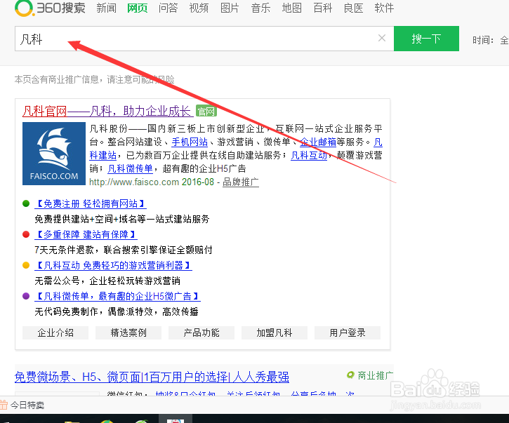
Task: Open the 百科 tab
Action: click(x=323, y=8)
